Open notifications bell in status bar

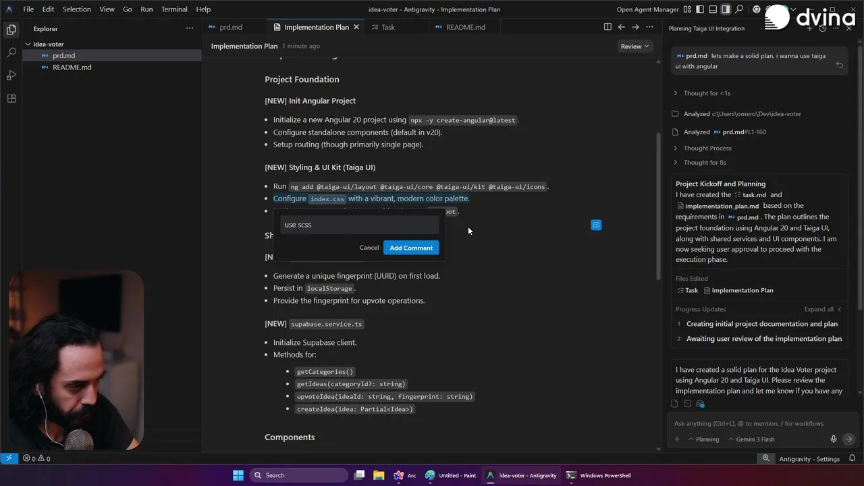851,458
